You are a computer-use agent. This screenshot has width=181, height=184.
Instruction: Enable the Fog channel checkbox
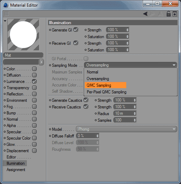[34, 107]
